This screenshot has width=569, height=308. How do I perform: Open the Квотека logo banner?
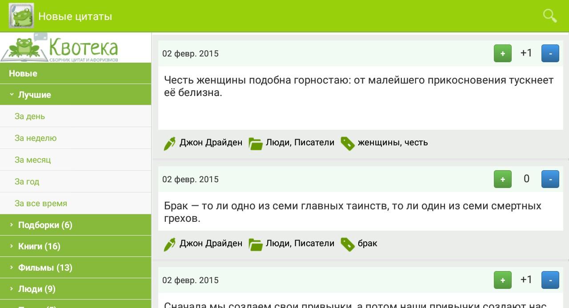click(x=60, y=48)
